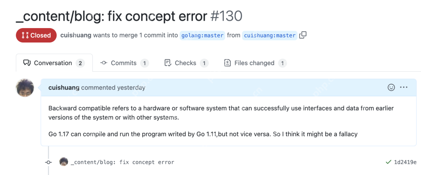Open the comment's three-dot options menu

pyautogui.click(x=403, y=87)
